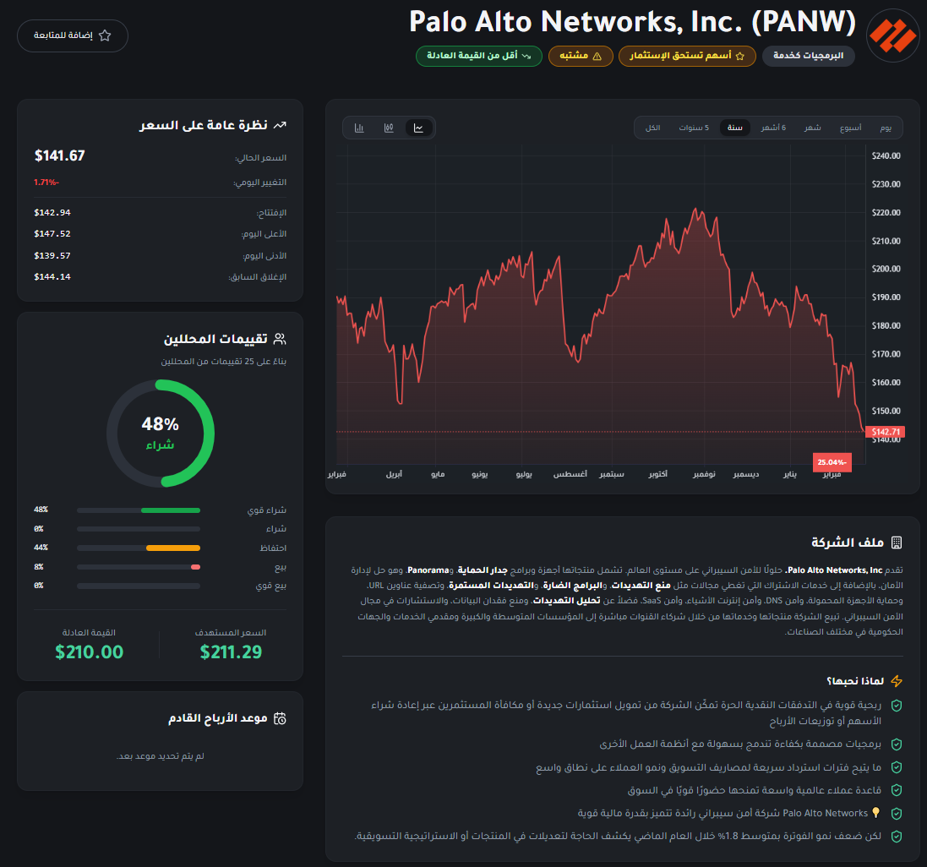Viewport: 927px width, 867px height.
Task: Select the سنة (year) chart range
Action: [735, 128]
